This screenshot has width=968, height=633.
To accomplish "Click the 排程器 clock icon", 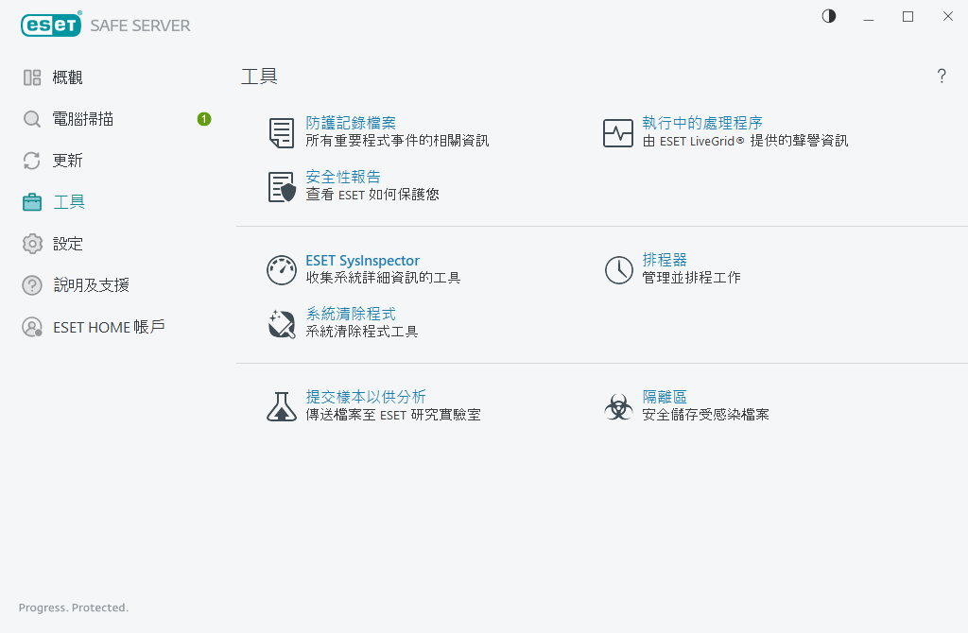I will point(618,269).
